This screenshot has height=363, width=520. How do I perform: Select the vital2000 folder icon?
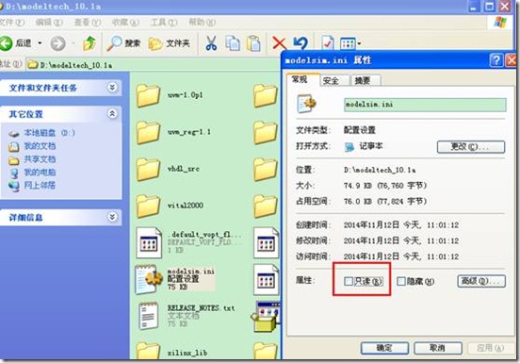(148, 206)
